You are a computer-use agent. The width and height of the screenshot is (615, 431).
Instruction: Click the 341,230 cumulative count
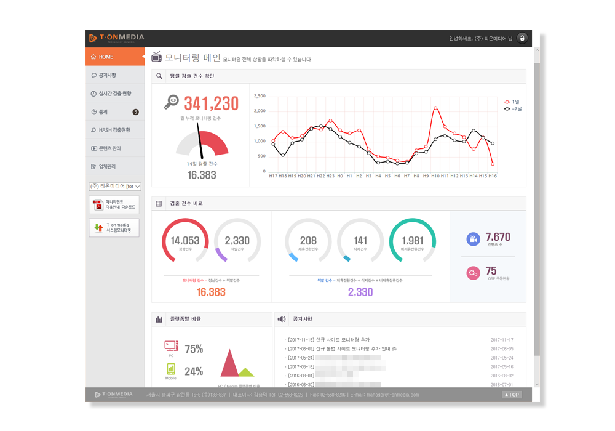tap(212, 103)
